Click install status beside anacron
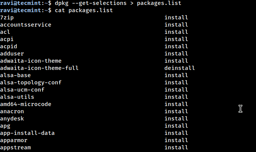The width and height of the screenshot is (256, 152). pyautogui.click(x=176, y=111)
